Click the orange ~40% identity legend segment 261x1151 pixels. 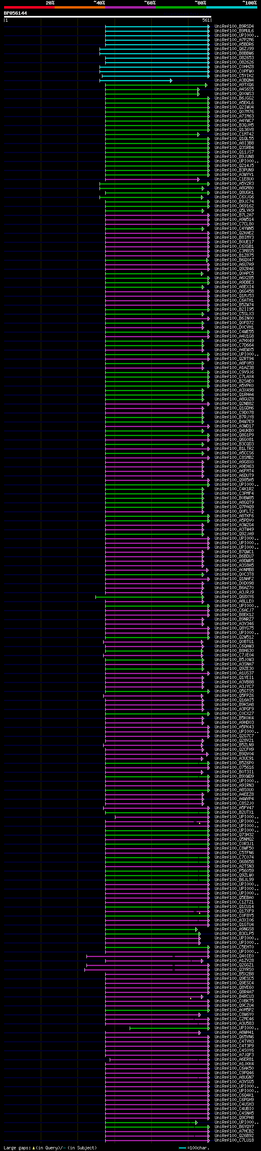pos(80,8)
